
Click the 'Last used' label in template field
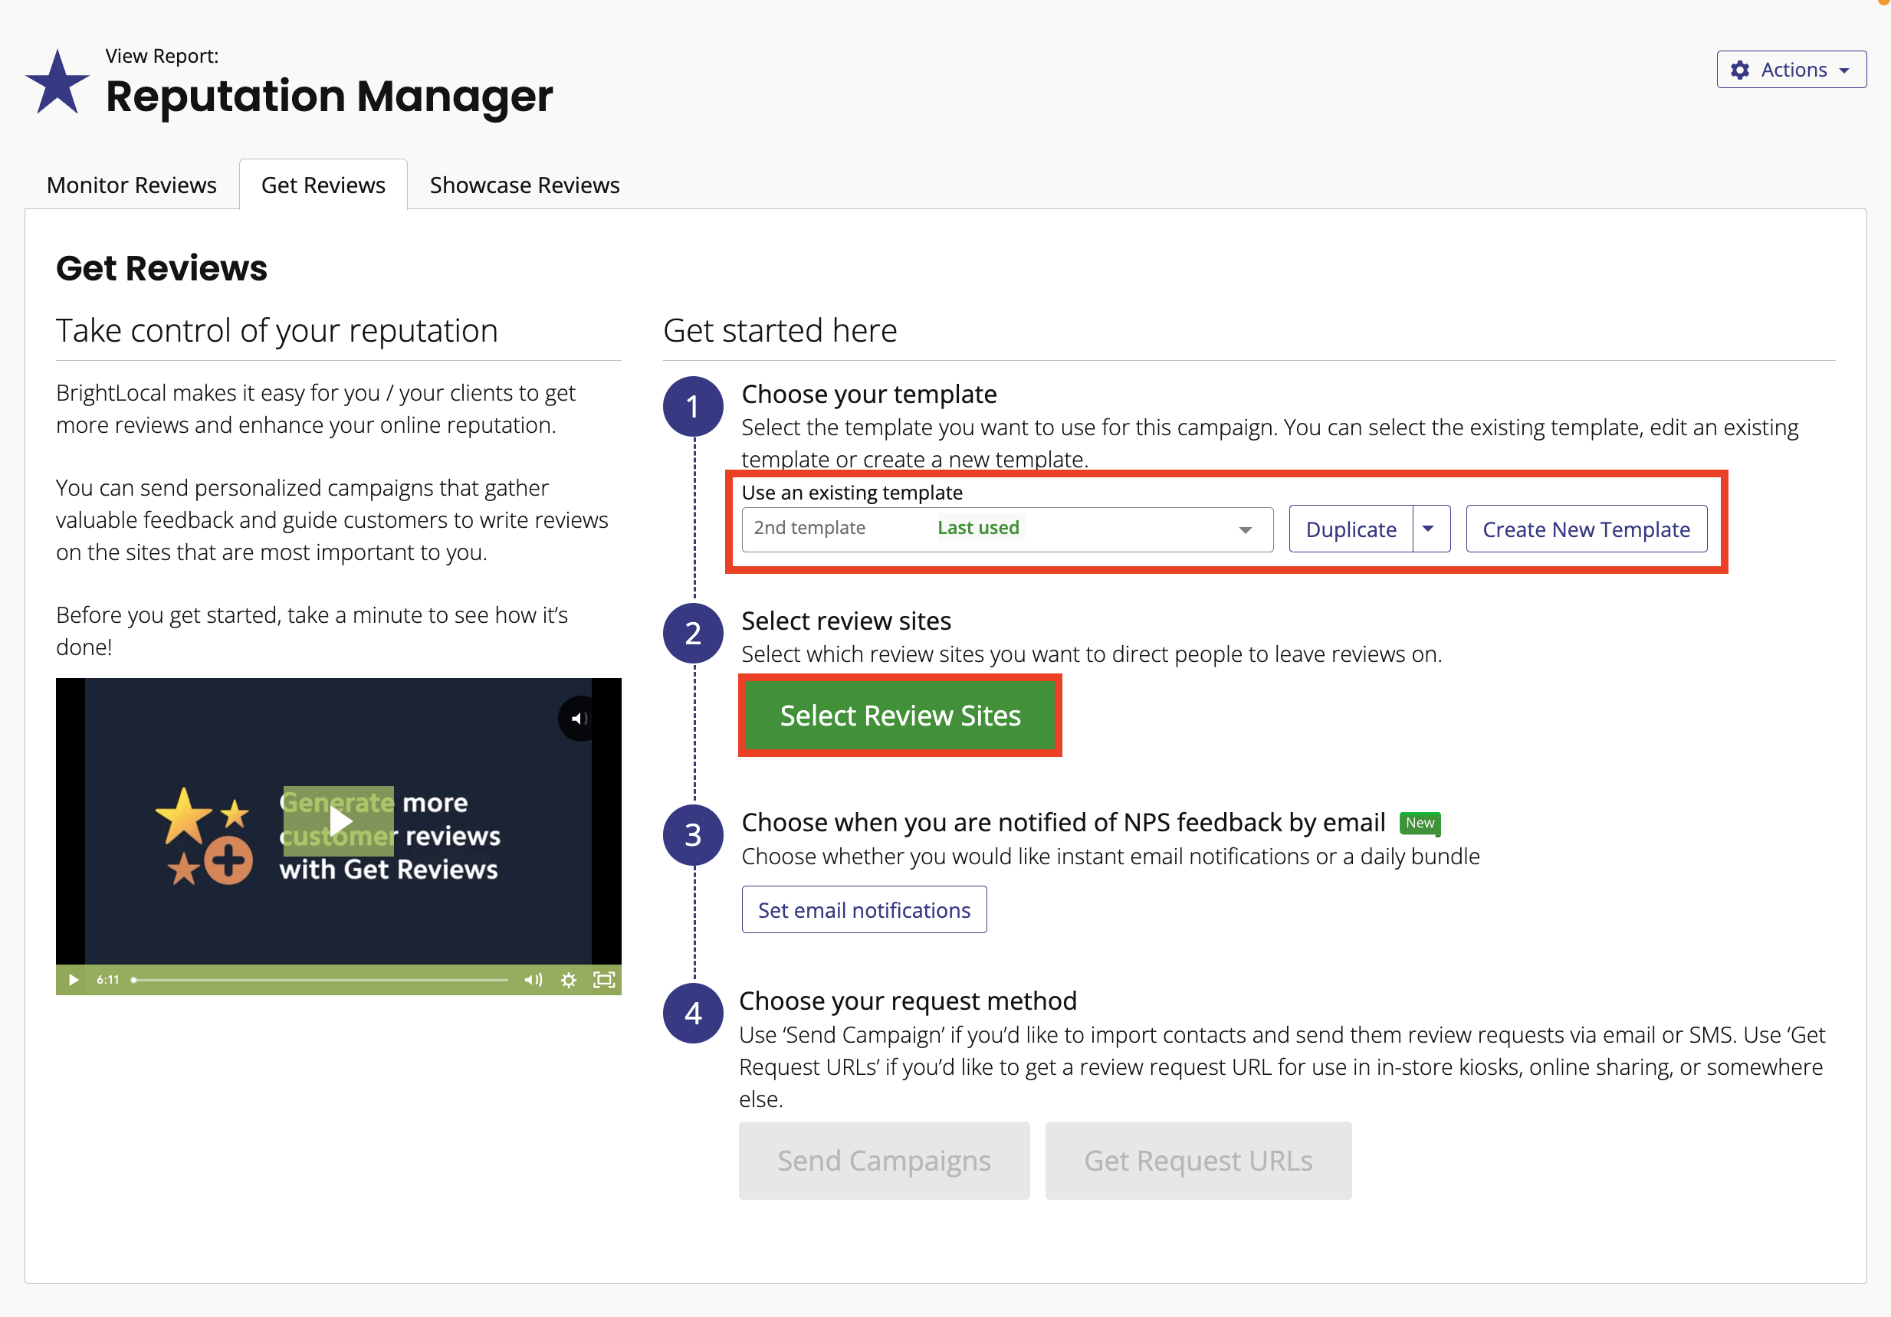977,528
